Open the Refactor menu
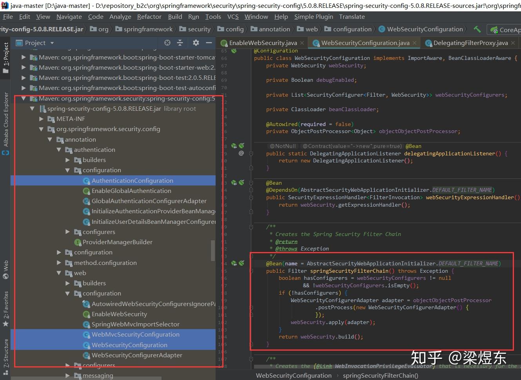The image size is (521, 380). pyautogui.click(x=149, y=17)
